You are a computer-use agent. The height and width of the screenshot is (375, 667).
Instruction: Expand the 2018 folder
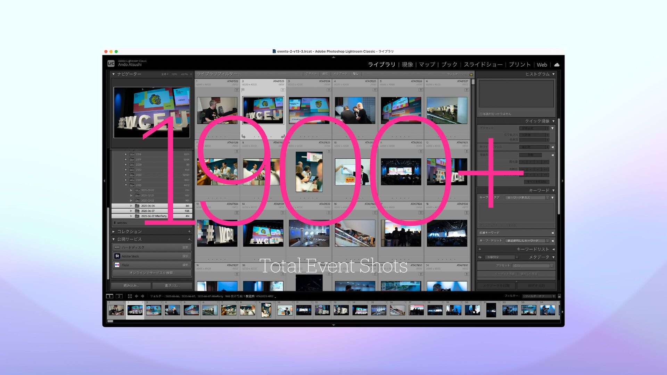click(x=126, y=154)
